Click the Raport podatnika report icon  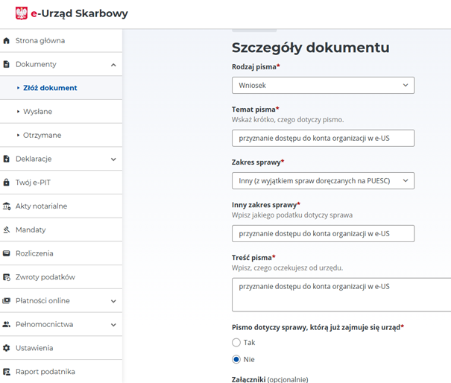(7, 372)
